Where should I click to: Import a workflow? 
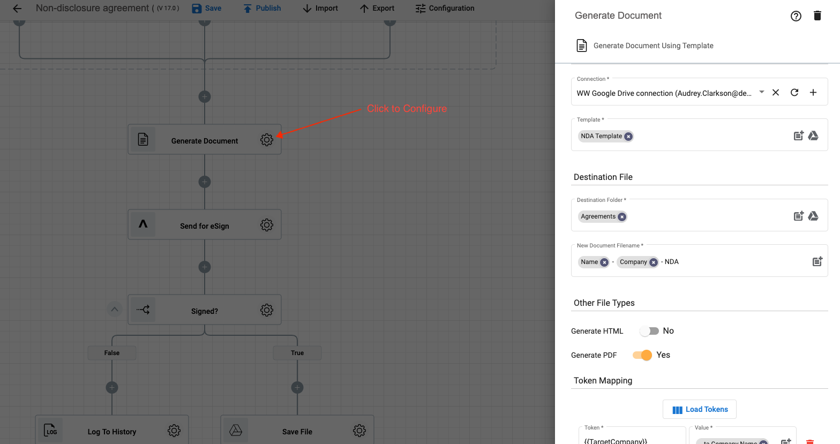click(x=320, y=9)
